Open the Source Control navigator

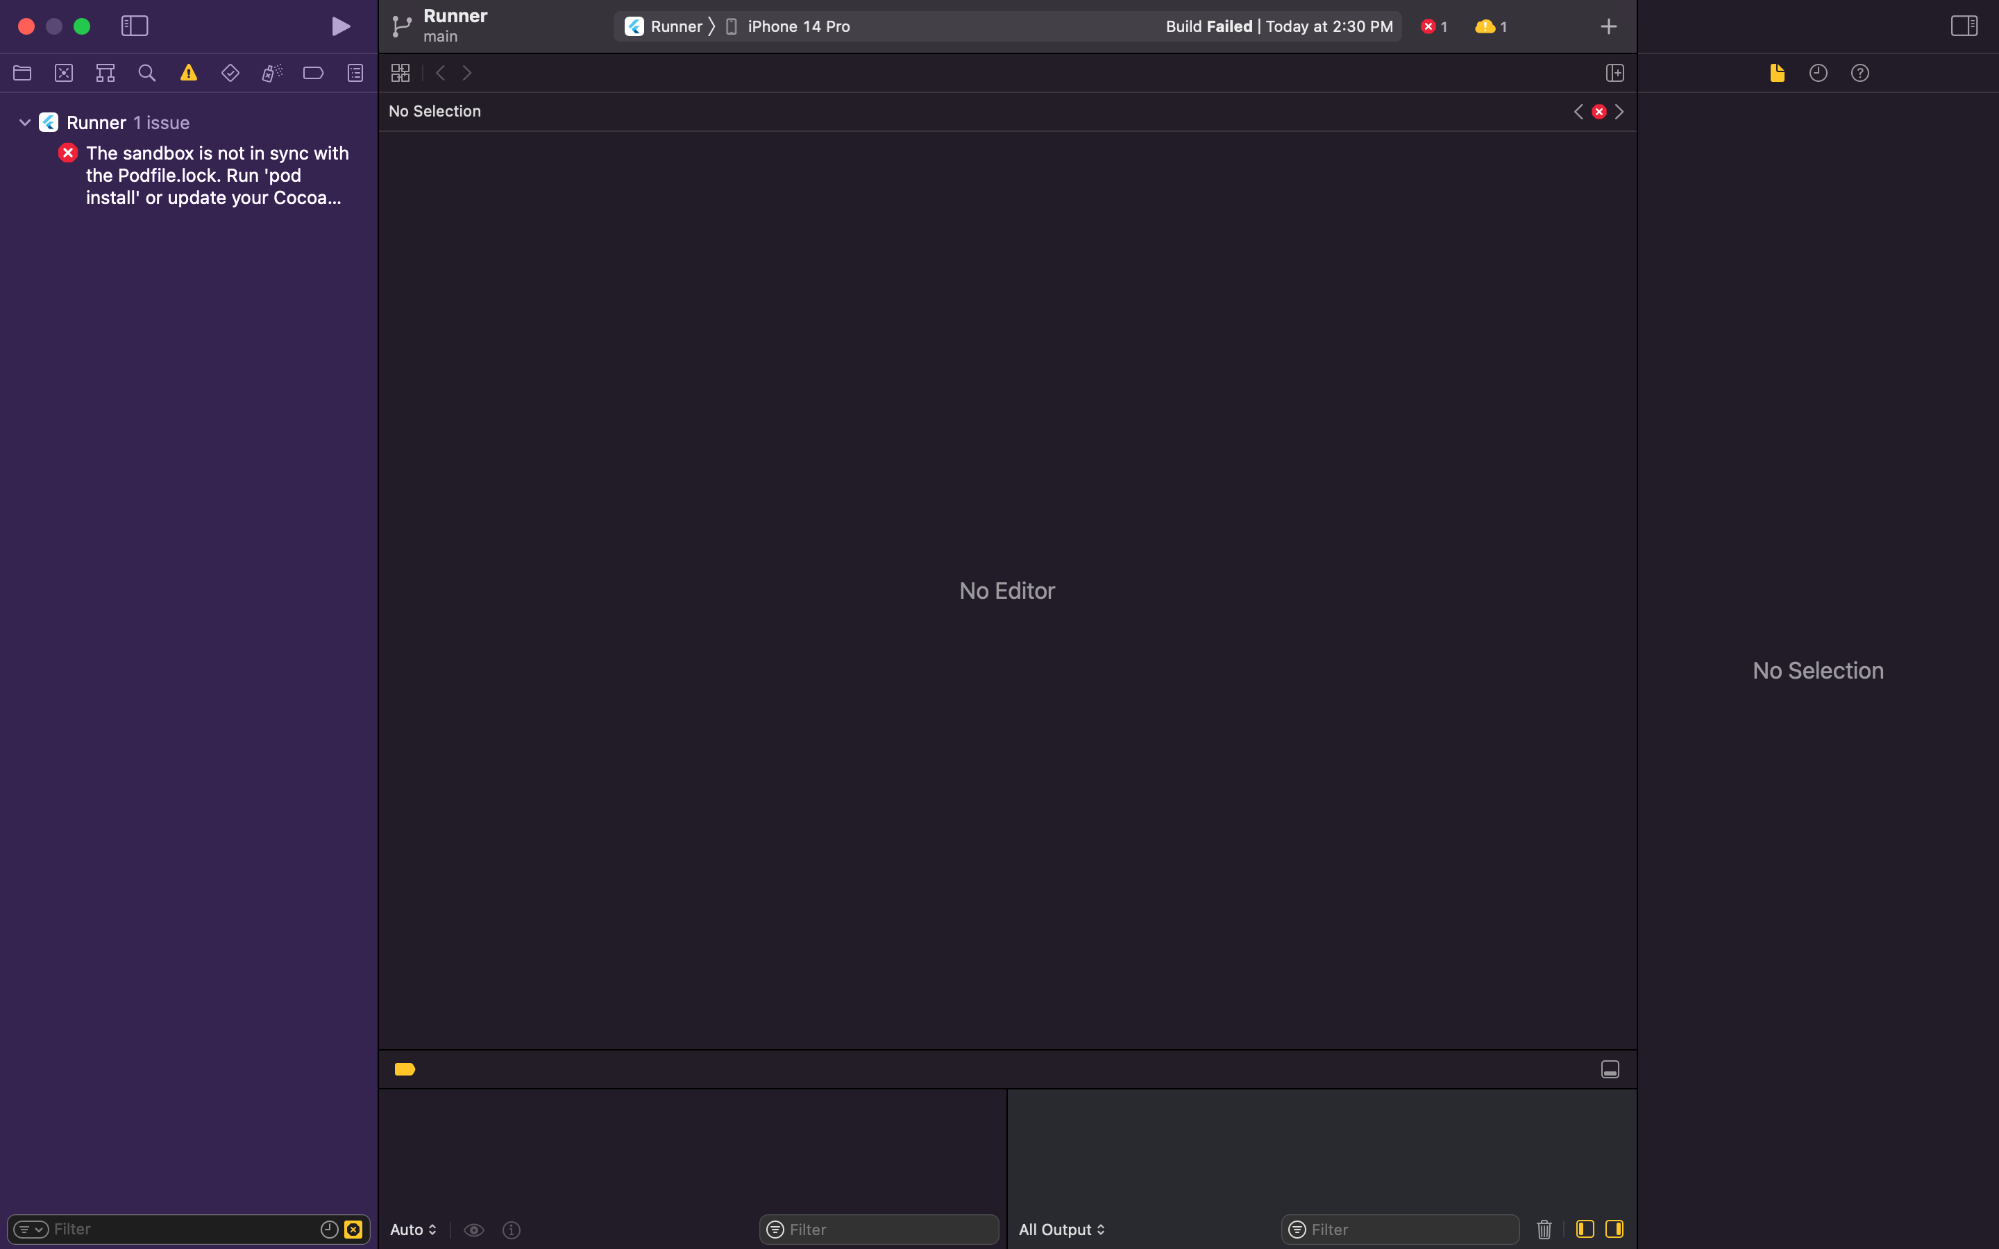pos(64,74)
